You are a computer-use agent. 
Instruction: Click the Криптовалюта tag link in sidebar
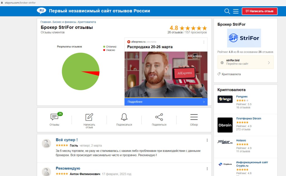(231, 74)
